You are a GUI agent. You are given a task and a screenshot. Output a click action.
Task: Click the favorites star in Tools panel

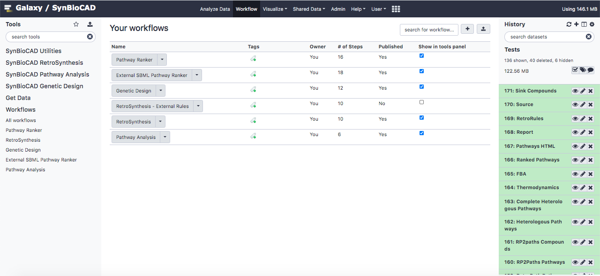(76, 24)
